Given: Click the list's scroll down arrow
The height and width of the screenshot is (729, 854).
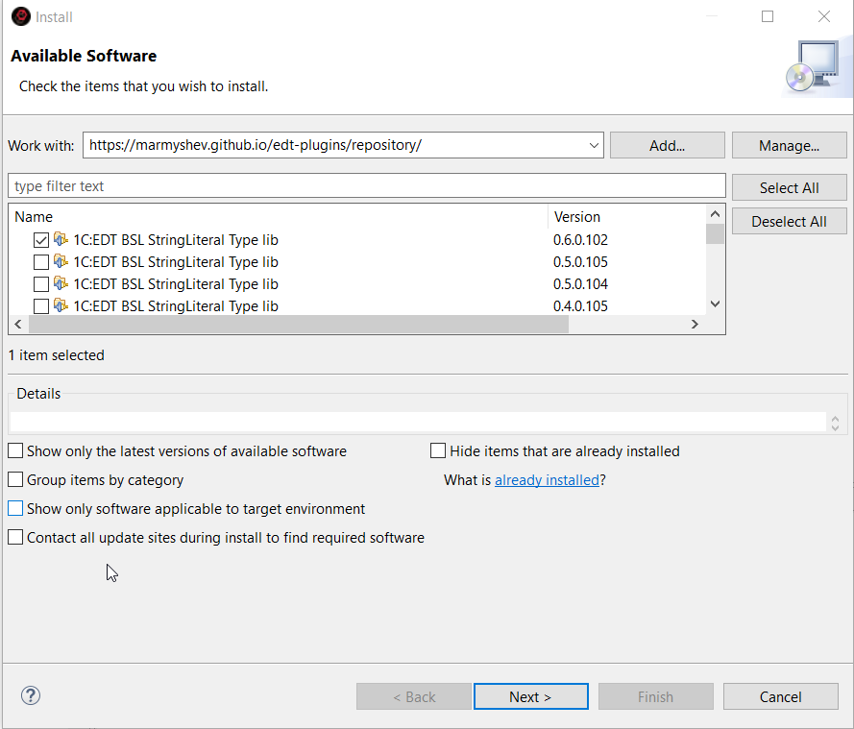Looking at the screenshot, I should coord(715,304).
